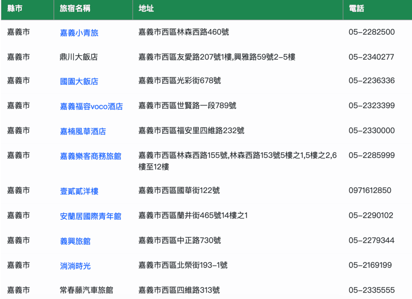Select address 嘉義市西區光彩街678號
Image resolution: width=412 pixels, height=299 pixels.
coord(180,80)
